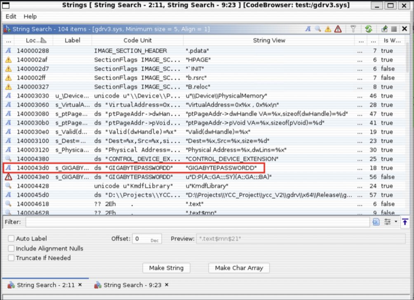Viewport: 414px width, 300px height.
Task: Toggle conflicting strings red warning icon
Action: [x=338, y=29]
